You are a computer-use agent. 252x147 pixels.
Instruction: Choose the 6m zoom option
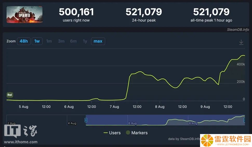pos(73,41)
